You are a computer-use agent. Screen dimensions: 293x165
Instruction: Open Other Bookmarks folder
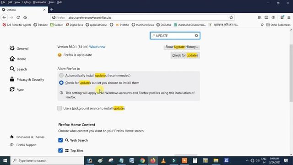278,25
